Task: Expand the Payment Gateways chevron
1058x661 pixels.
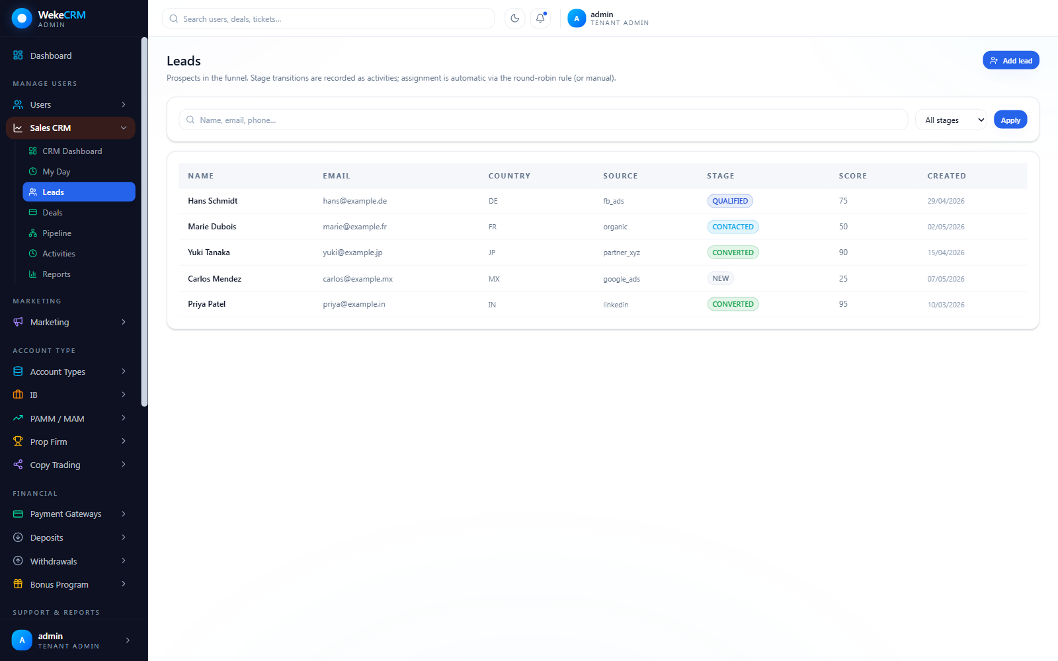Action: tap(124, 514)
